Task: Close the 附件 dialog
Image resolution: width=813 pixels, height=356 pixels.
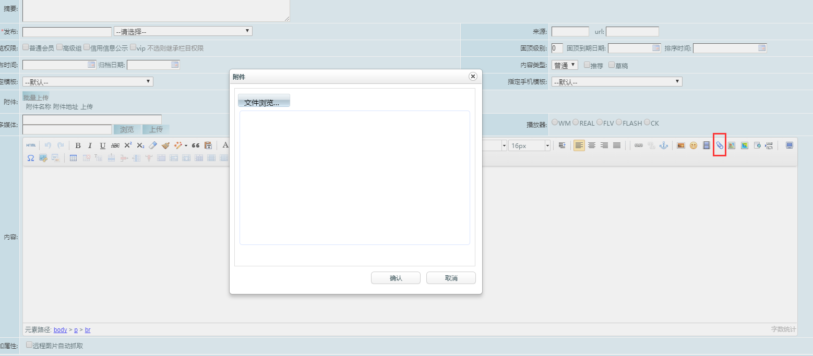Action: (473, 76)
